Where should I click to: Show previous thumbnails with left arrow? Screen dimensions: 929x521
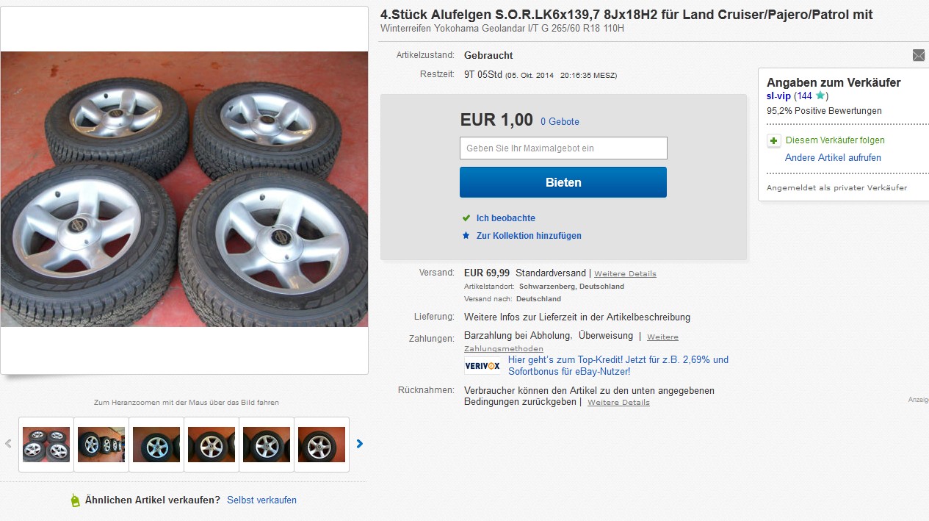tap(9, 444)
